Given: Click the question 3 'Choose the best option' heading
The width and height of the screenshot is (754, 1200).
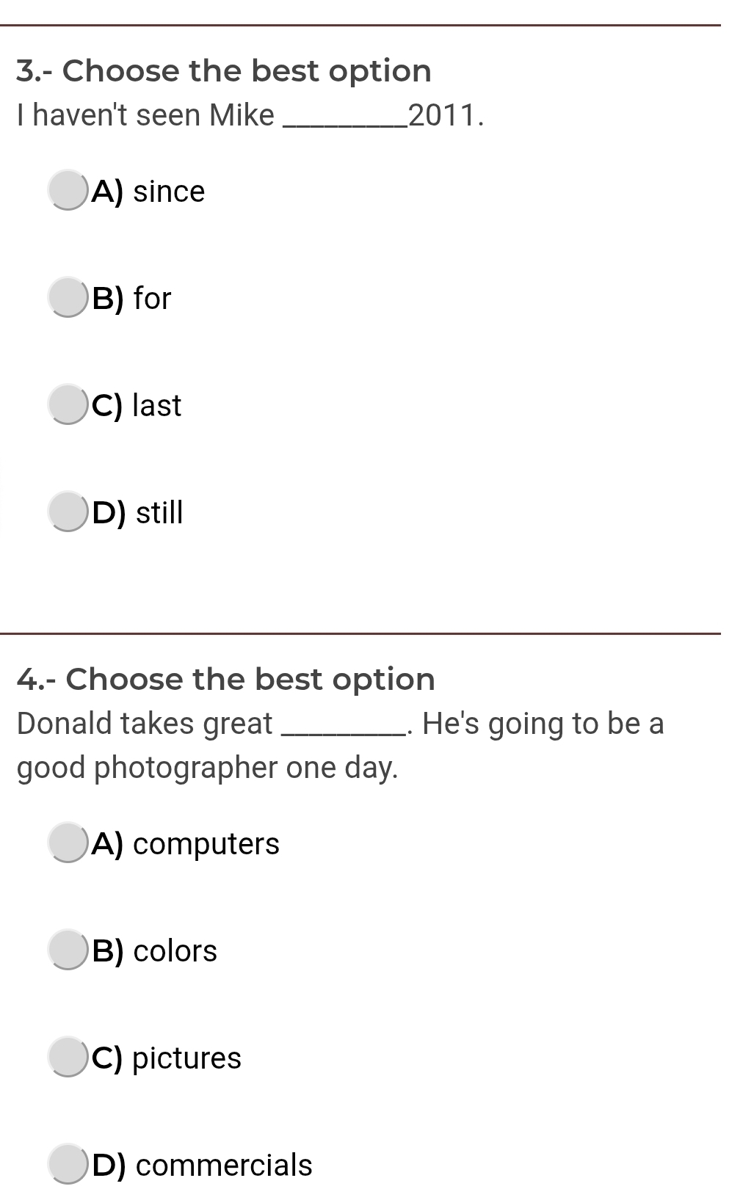Looking at the screenshot, I should coord(224,71).
